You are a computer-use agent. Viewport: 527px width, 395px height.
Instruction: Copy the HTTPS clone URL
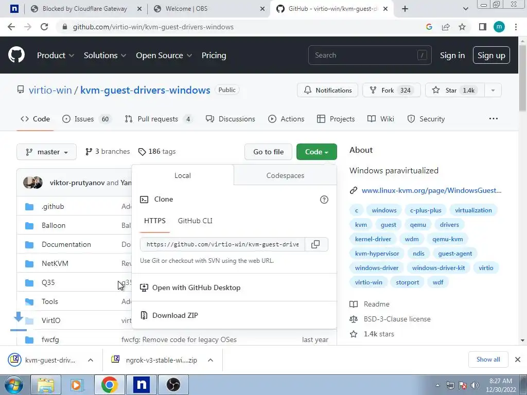tap(315, 244)
